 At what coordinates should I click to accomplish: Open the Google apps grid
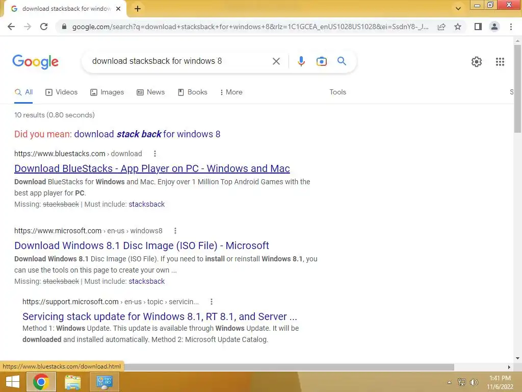pyautogui.click(x=500, y=62)
